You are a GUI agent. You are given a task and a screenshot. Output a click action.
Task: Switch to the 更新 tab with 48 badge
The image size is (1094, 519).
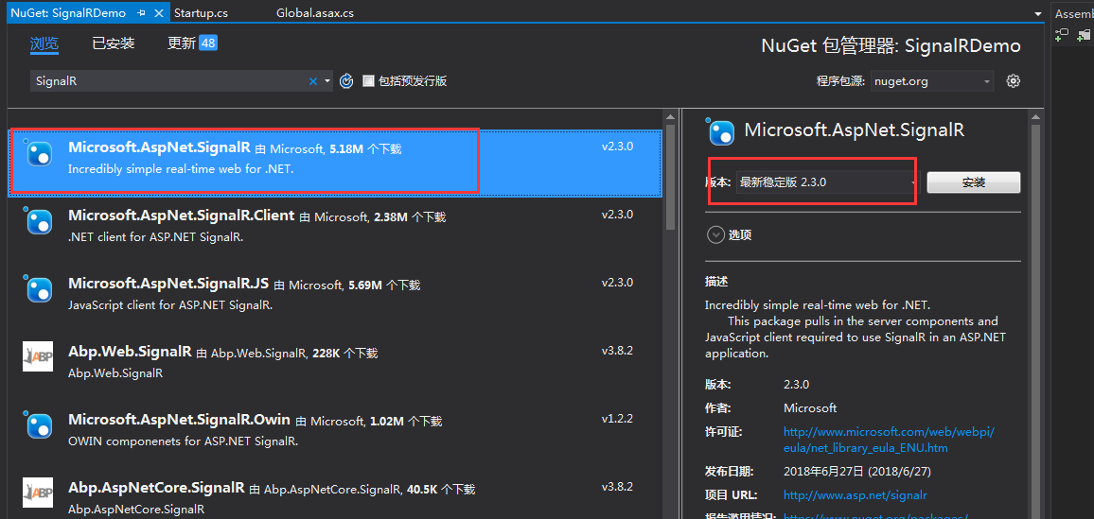[192, 43]
